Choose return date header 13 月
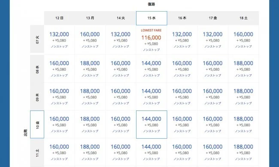This screenshot has height=167, width=279. 90,18
